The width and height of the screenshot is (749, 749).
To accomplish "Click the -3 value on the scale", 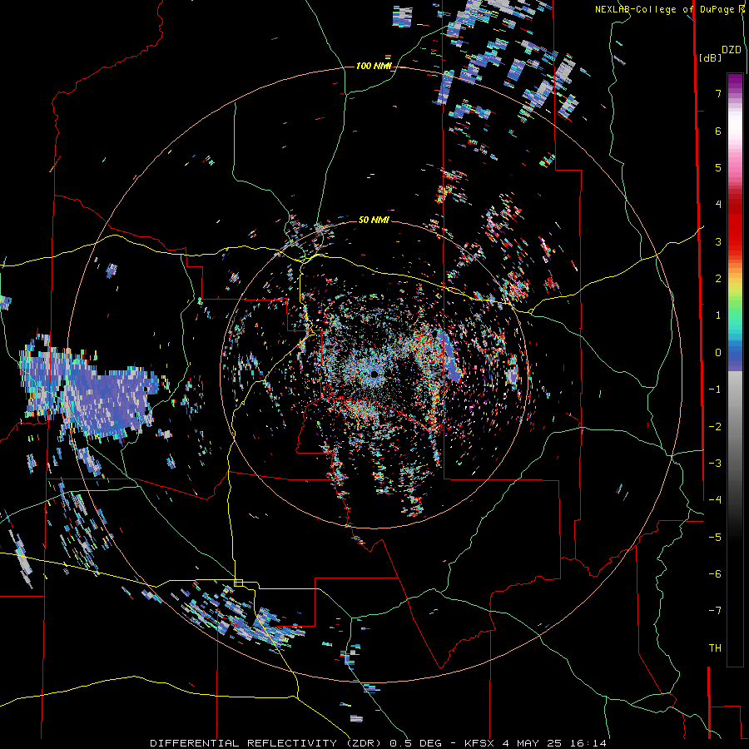I will 715,464.
